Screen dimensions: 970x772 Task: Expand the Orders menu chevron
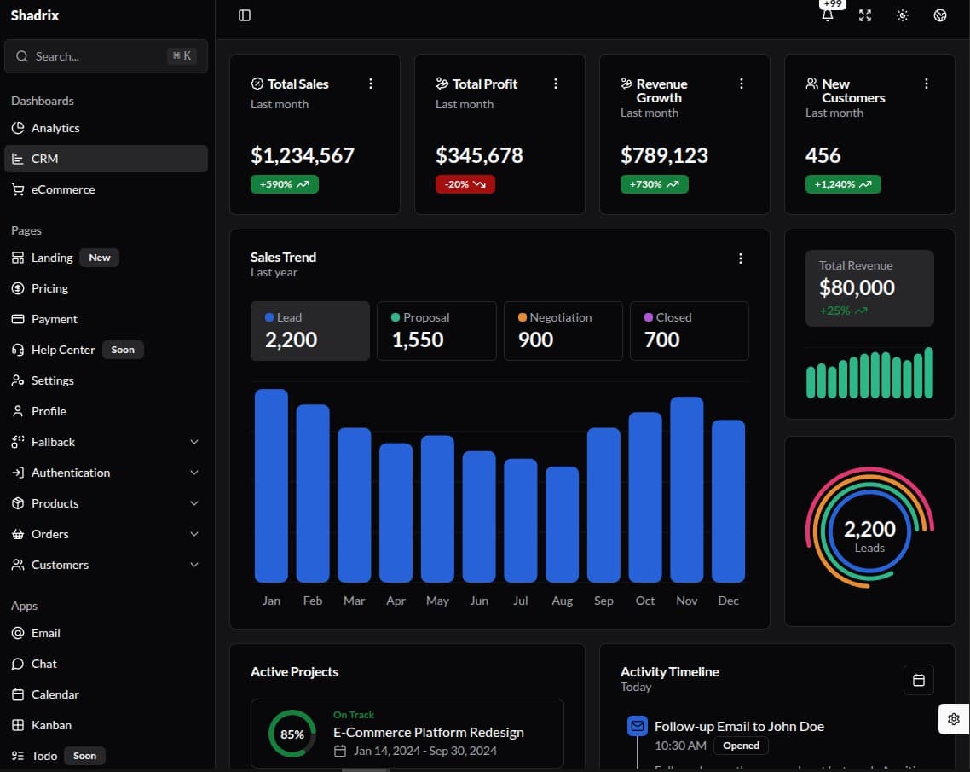[194, 534]
